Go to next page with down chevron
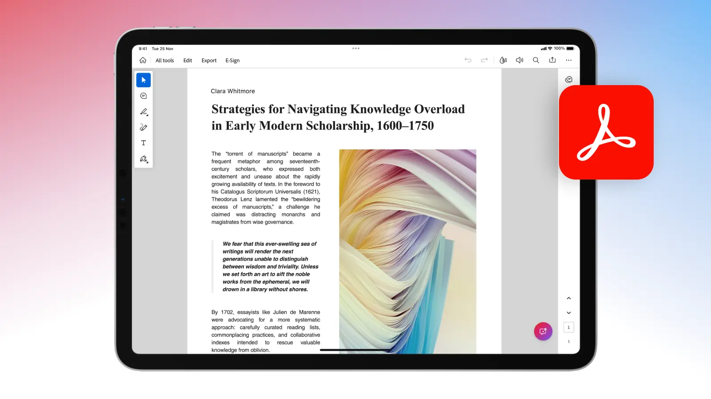This screenshot has height=399, width=711. click(x=569, y=313)
